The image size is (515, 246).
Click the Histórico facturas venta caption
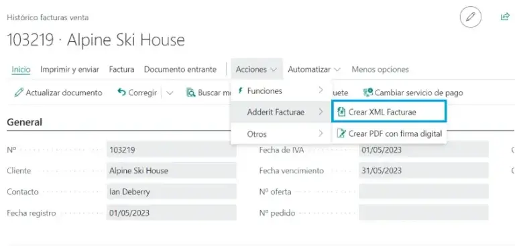click(48, 17)
